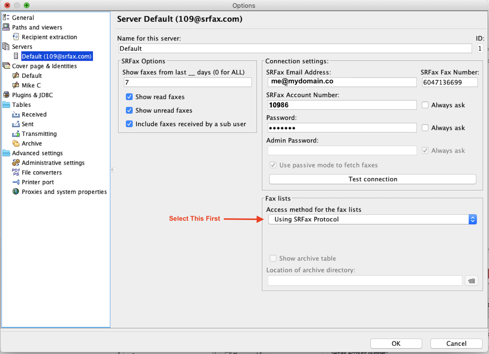489x354 pixels.
Task: Open the Proxies and system properties icon
Action: [x=16, y=192]
